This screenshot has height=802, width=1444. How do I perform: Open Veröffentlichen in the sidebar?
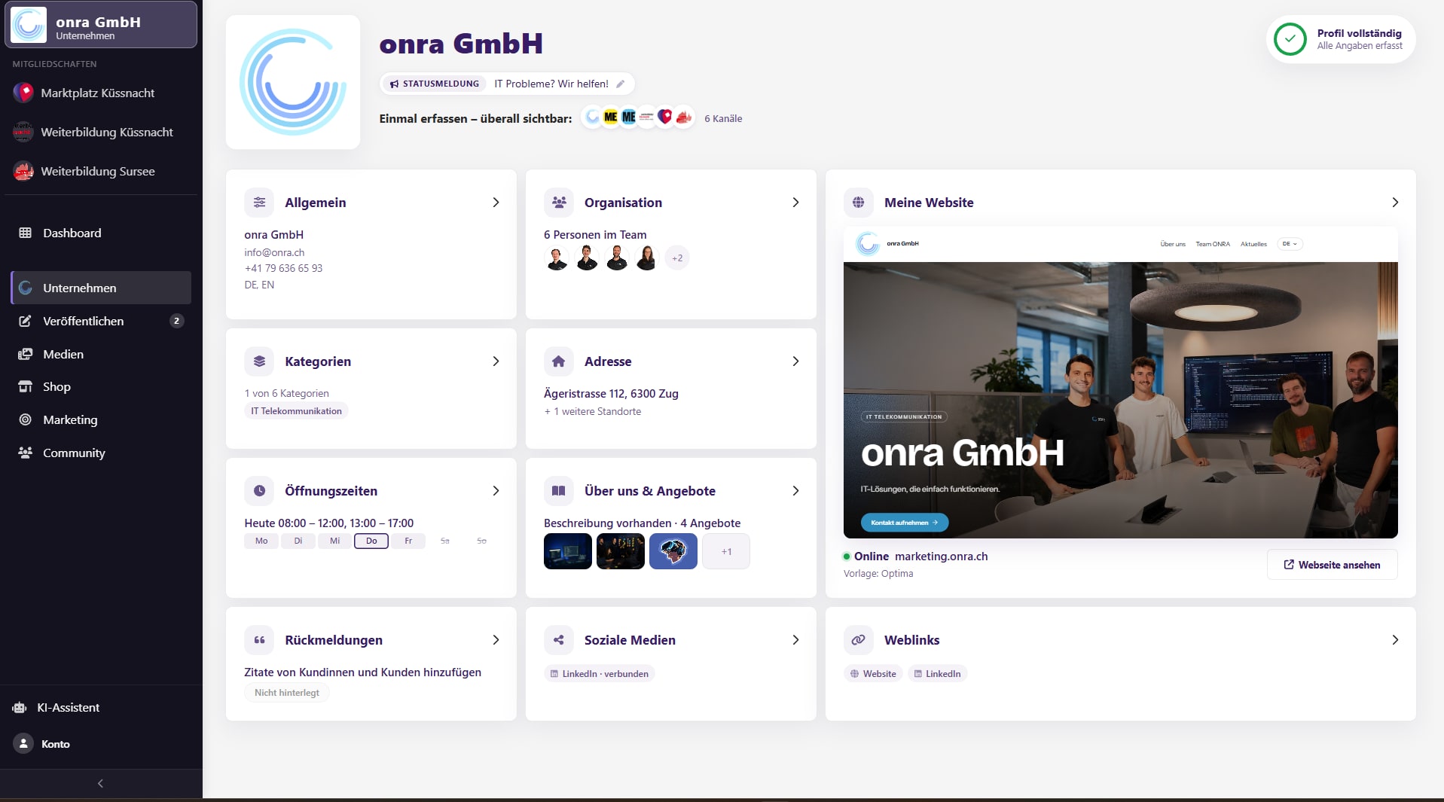coord(101,321)
